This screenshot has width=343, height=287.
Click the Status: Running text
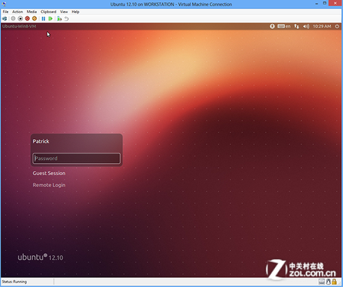pyautogui.click(x=14, y=282)
